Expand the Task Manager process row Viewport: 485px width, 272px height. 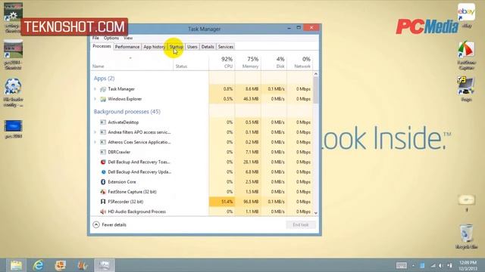(95, 89)
